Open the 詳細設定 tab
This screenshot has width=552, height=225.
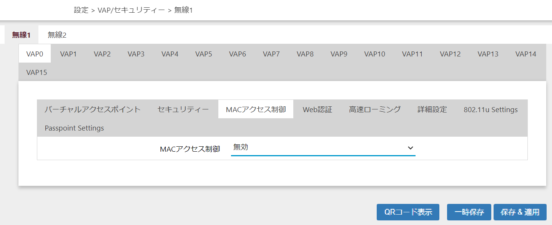click(432, 109)
